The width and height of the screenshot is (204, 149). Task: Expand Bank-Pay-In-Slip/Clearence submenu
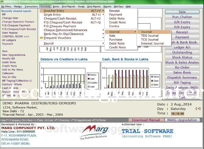tap(72, 34)
